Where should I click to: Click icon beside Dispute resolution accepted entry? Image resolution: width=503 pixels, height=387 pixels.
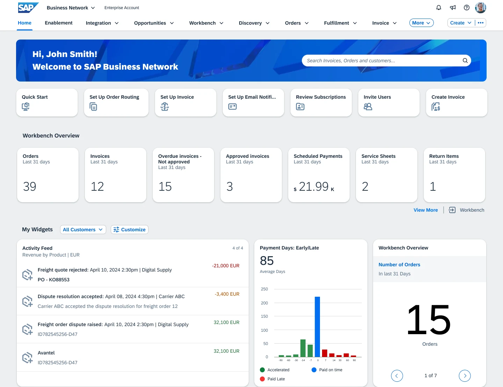point(27,301)
